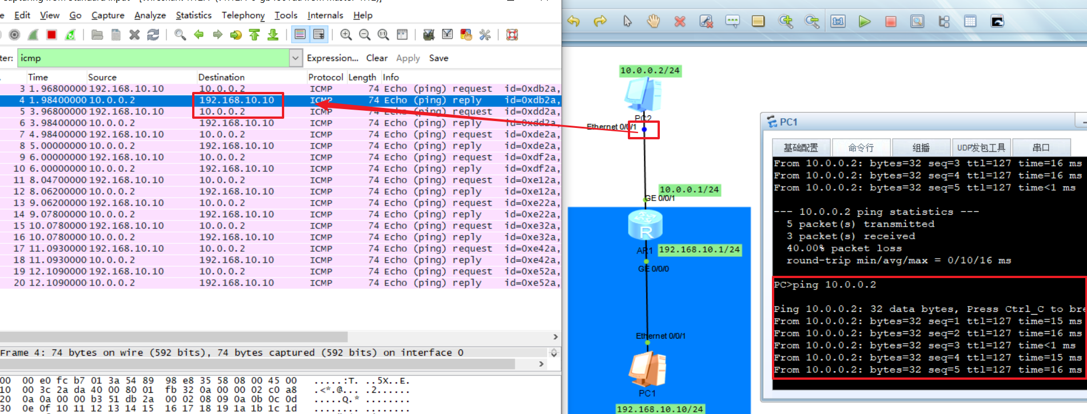Open Wireshark help lifebuoy icon
Image resolution: width=1087 pixels, height=414 pixels.
(x=512, y=35)
